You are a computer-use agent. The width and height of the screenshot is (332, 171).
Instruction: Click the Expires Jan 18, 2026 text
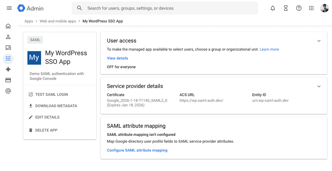pyautogui.click(x=126, y=105)
